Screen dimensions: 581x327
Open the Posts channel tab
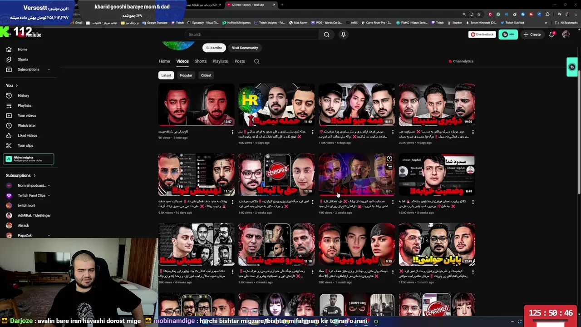(x=240, y=61)
